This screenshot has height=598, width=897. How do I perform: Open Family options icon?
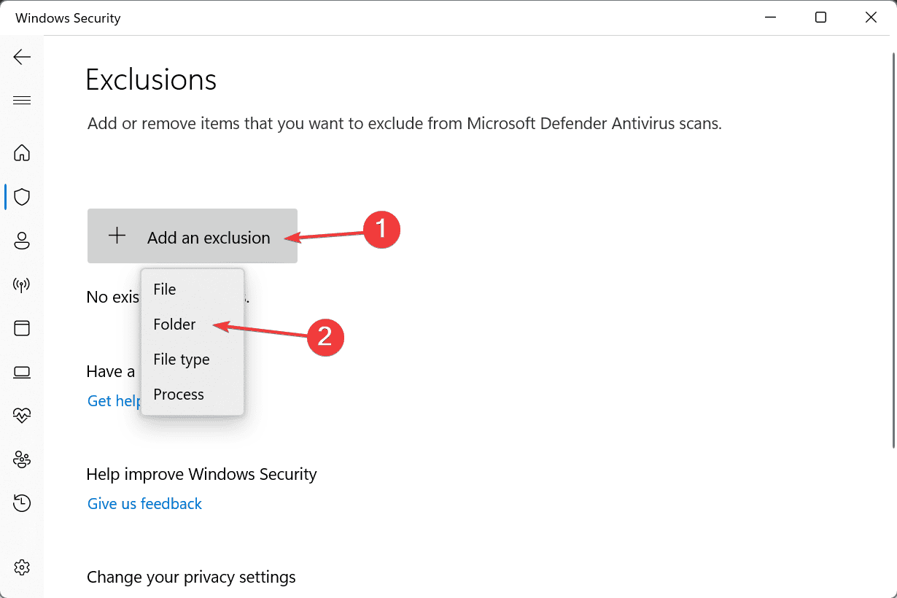[x=22, y=459]
